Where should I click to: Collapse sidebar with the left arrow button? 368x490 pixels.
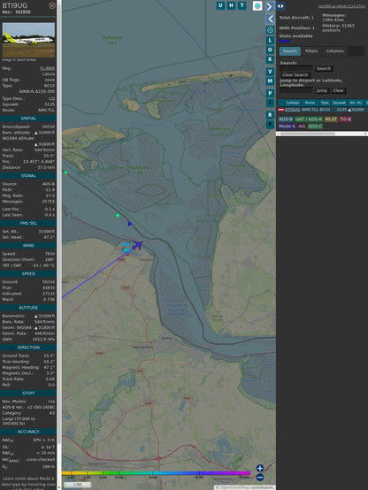point(270,19)
